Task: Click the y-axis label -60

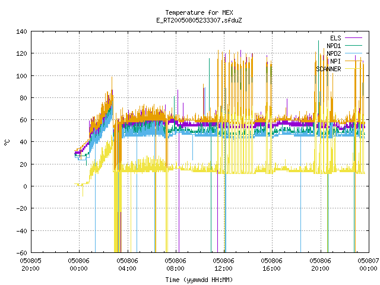Action: [21, 253]
